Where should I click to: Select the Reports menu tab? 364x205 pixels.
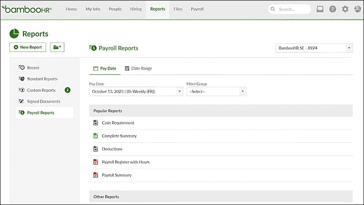(x=157, y=9)
